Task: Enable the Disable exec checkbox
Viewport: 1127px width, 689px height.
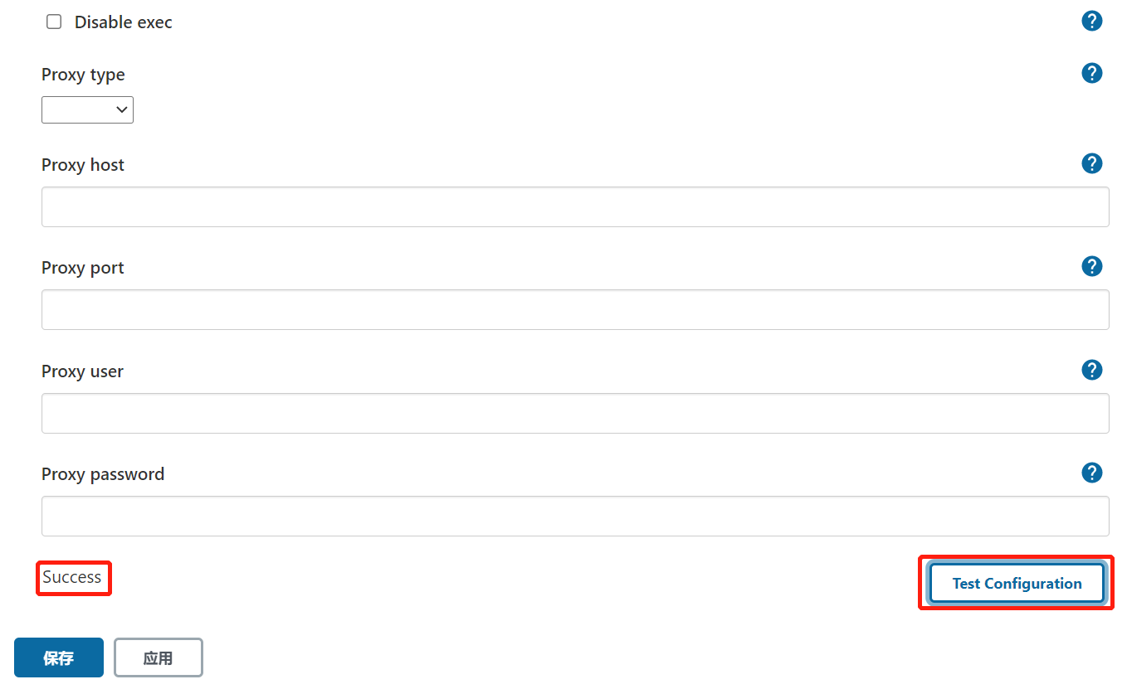Action: point(54,22)
